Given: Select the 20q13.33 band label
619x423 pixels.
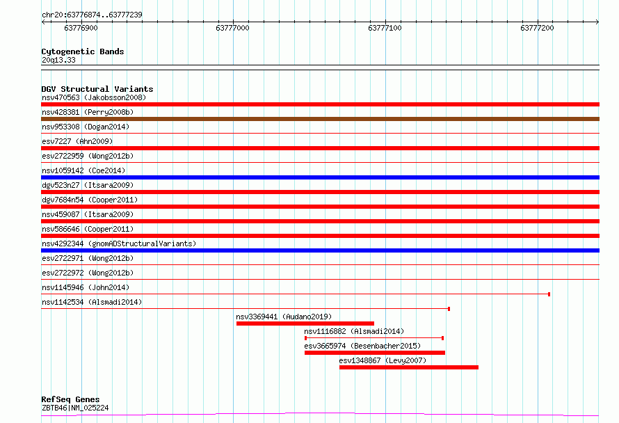Looking at the screenshot, I should coord(58,60).
